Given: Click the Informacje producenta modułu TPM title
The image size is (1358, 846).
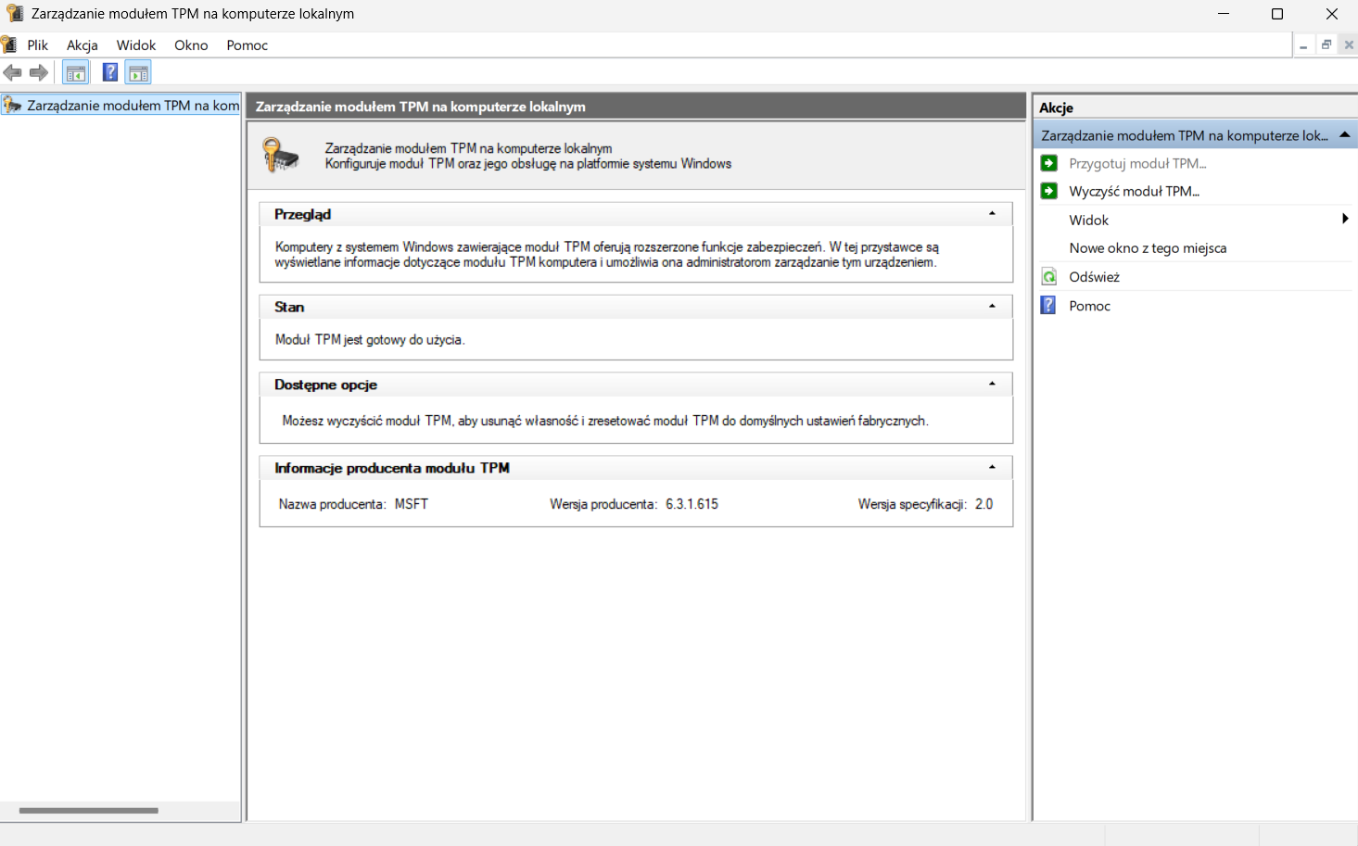Looking at the screenshot, I should (x=392, y=468).
